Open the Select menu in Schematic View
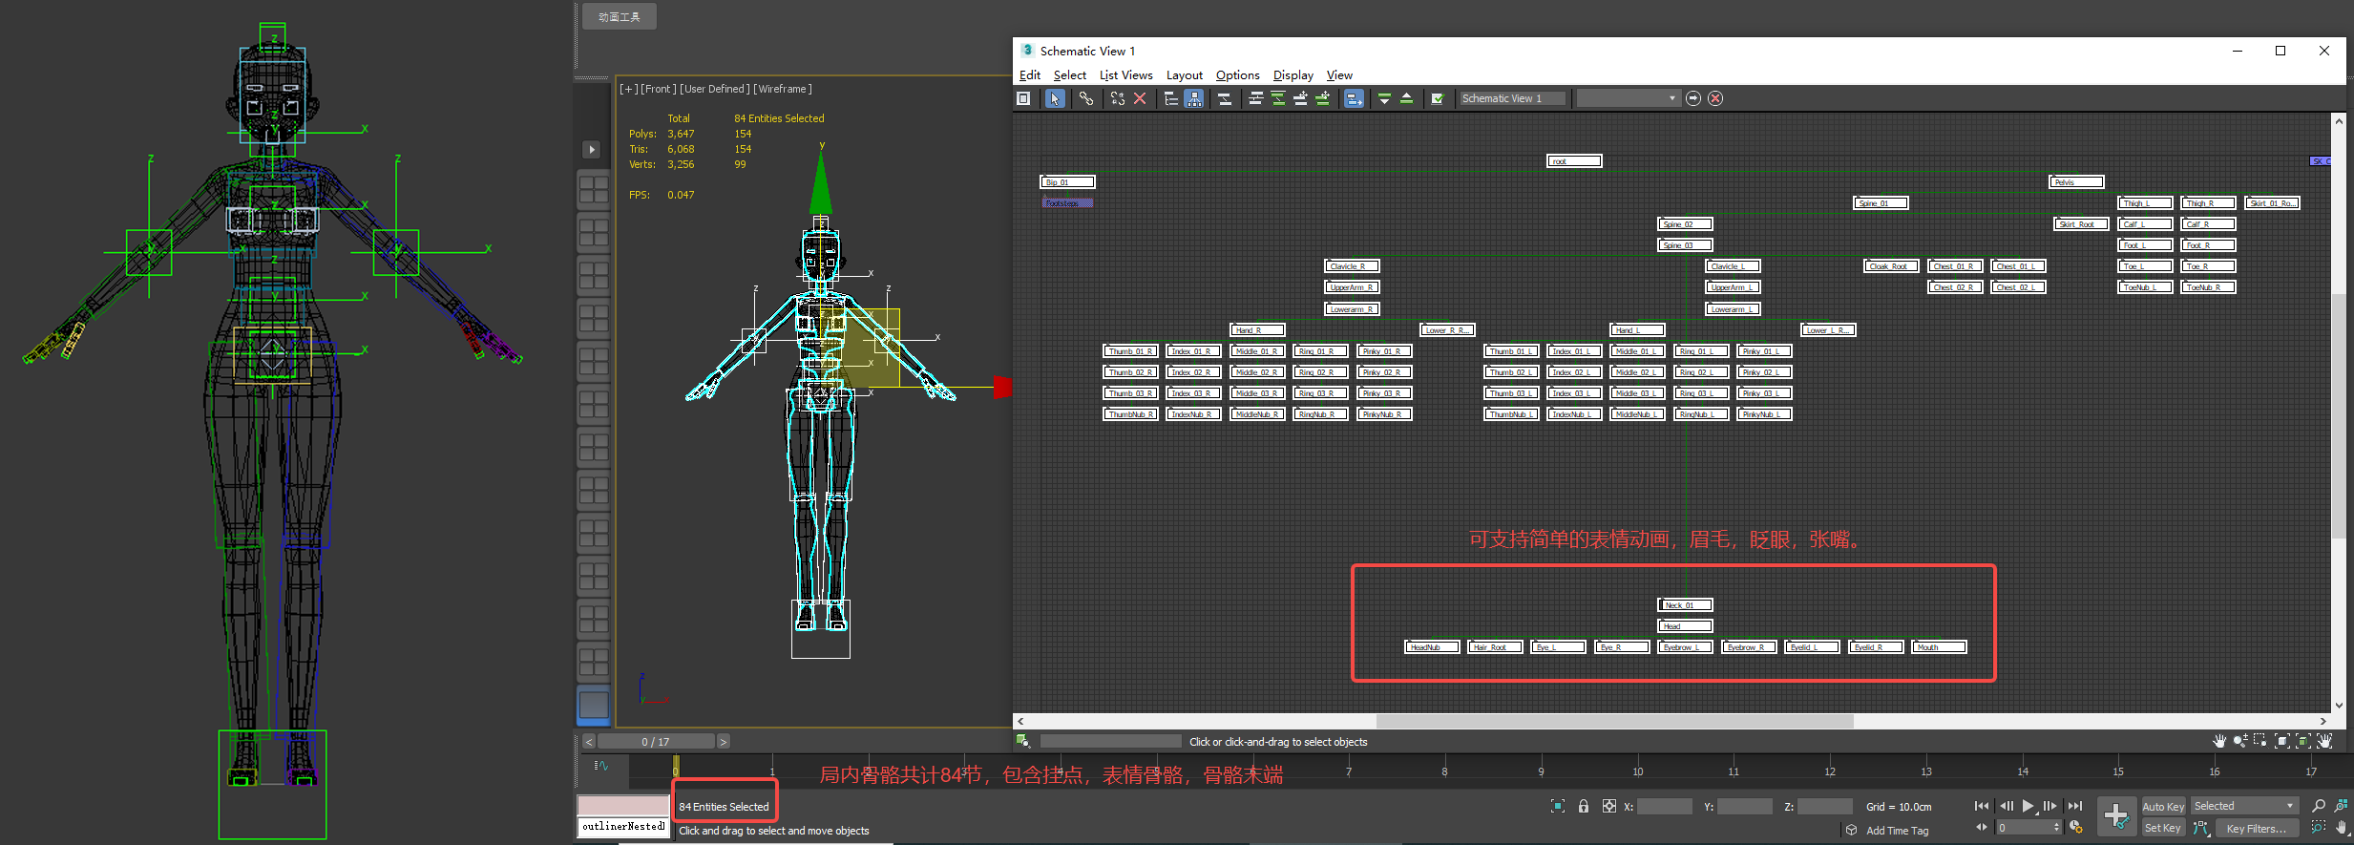 [1070, 75]
